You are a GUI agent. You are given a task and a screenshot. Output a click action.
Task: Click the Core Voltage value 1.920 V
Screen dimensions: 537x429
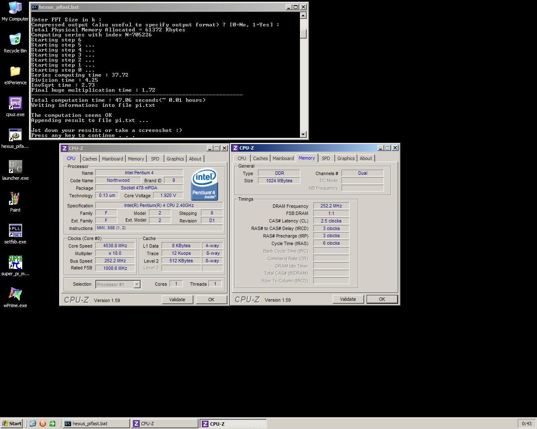[x=168, y=196]
